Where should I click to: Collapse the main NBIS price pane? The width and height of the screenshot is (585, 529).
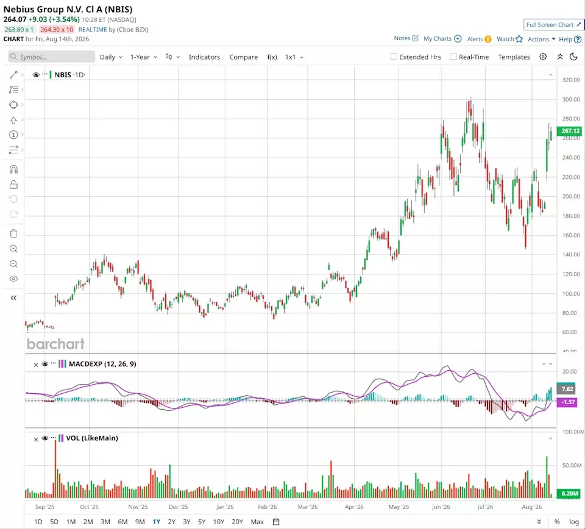pyautogui.click(x=550, y=74)
